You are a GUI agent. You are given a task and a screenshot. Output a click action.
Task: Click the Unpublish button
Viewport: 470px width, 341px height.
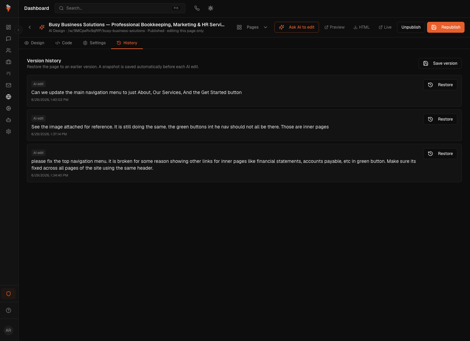[411, 27]
